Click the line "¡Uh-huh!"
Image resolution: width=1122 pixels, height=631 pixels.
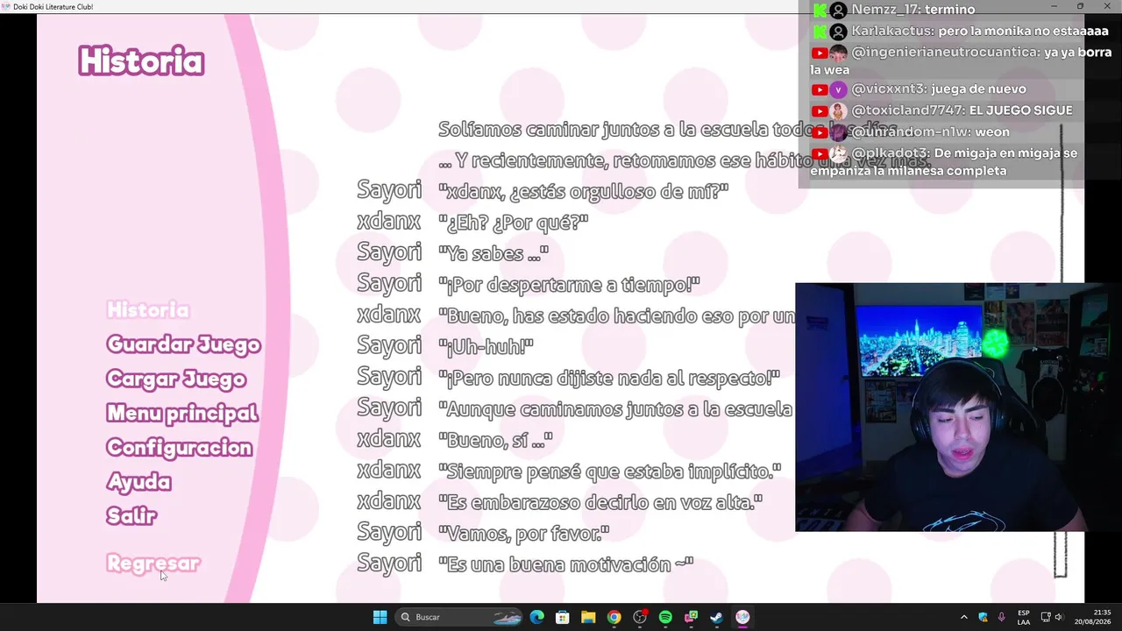click(x=486, y=347)
